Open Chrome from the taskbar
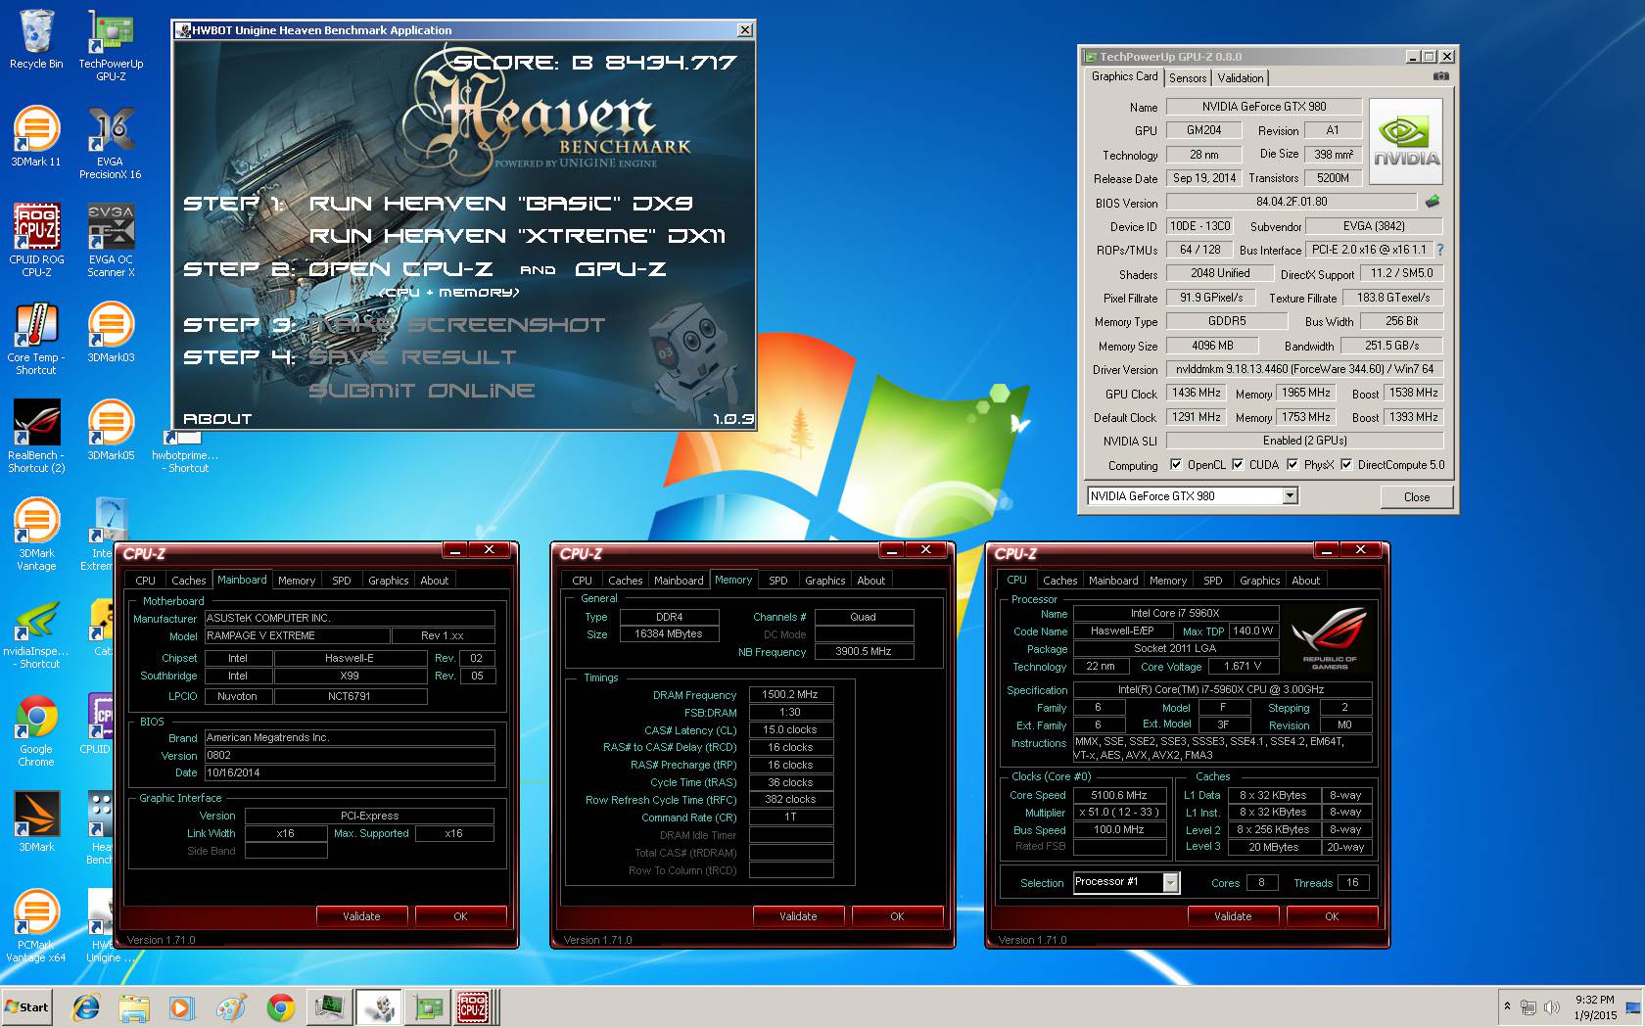 280,1007
